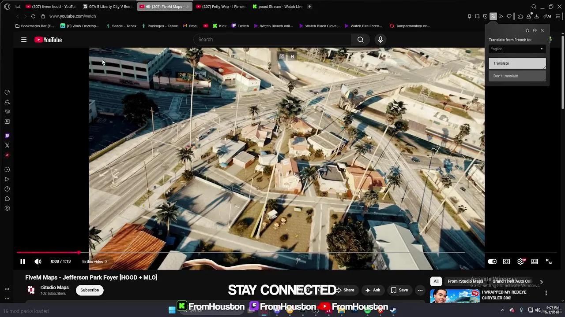Add the page to bookmarks with the heart icon
Image resolution: width=565 pixels, height=317 pixels.
pyautogui.click(x=509, y=16)
